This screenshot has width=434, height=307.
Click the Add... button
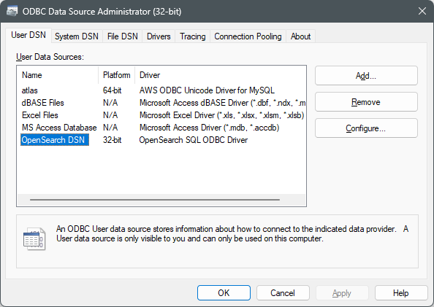pos(366,76)
